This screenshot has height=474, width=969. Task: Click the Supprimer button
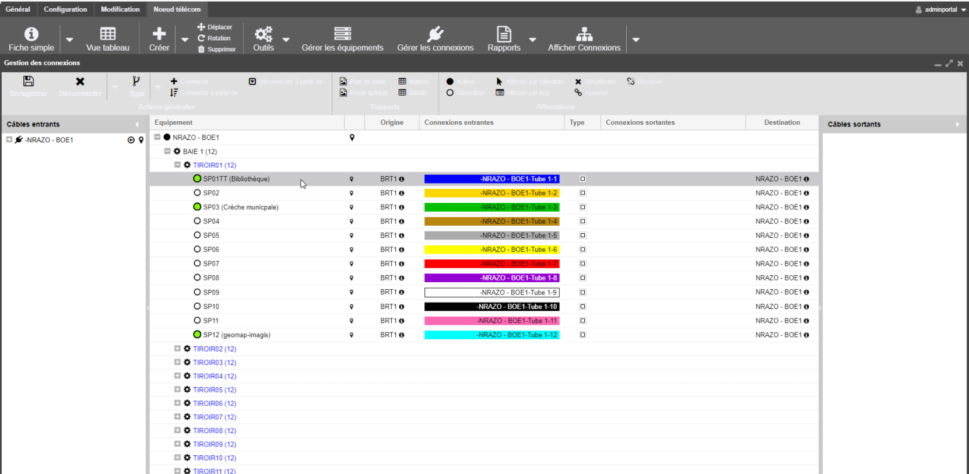217,50
